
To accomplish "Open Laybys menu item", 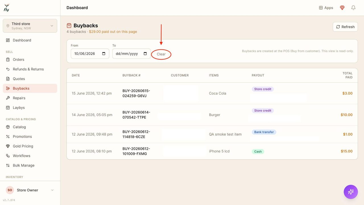I will (30, 107).
